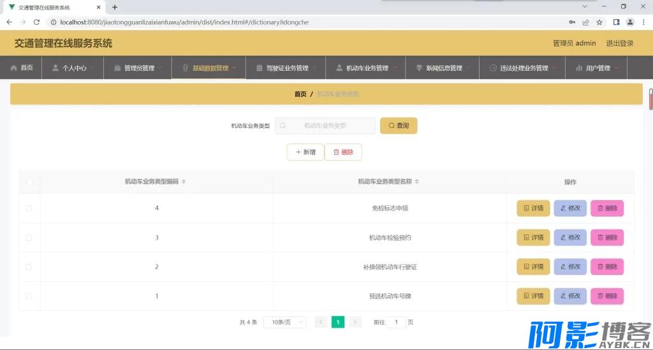
Task: Sort by 机动车业务类型编码 column arrows
Action: click(184, 182)
